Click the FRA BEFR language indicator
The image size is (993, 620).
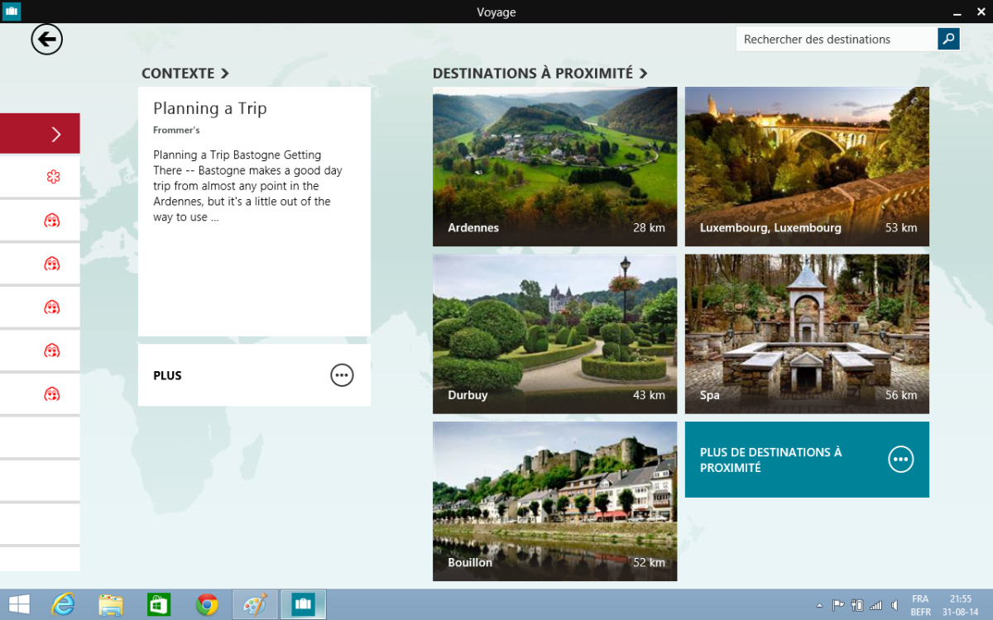click(x=920, y=605)
